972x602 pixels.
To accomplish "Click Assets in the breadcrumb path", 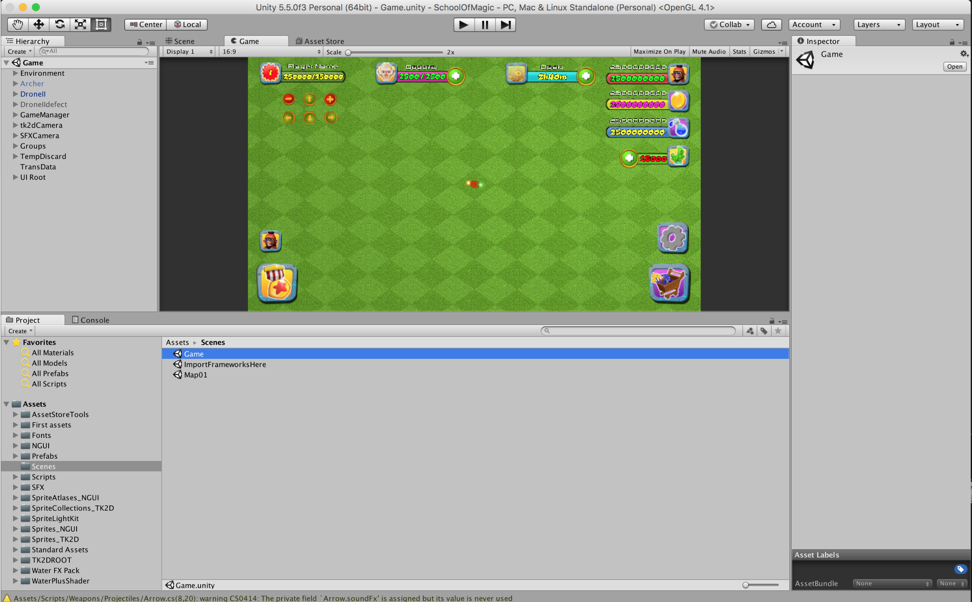I will point(177,342).
